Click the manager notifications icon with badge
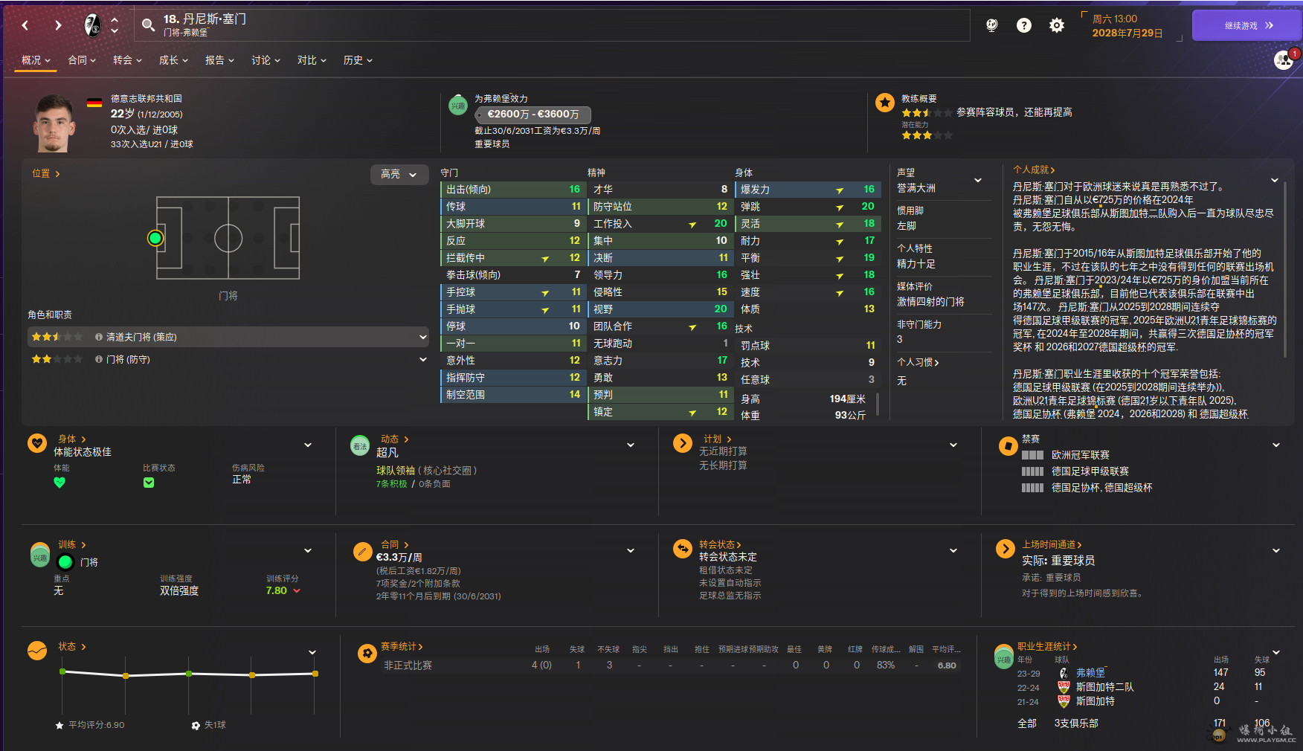The height and width of the screenshot is (751, 1303). [x=1284, y=60]
